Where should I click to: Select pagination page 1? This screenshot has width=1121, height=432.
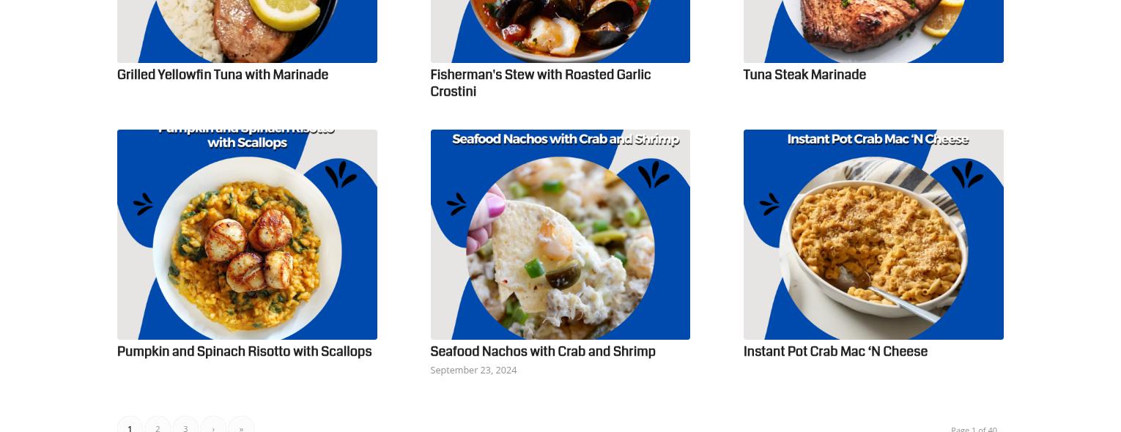coord(130,425)
